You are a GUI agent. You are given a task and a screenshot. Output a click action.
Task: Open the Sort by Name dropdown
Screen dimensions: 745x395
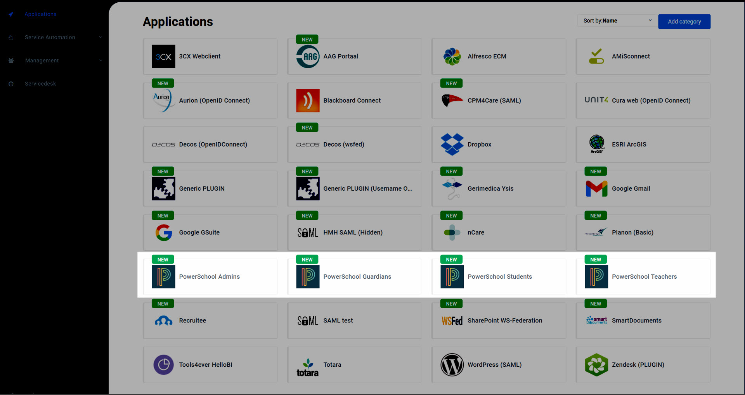pos(617,21)
